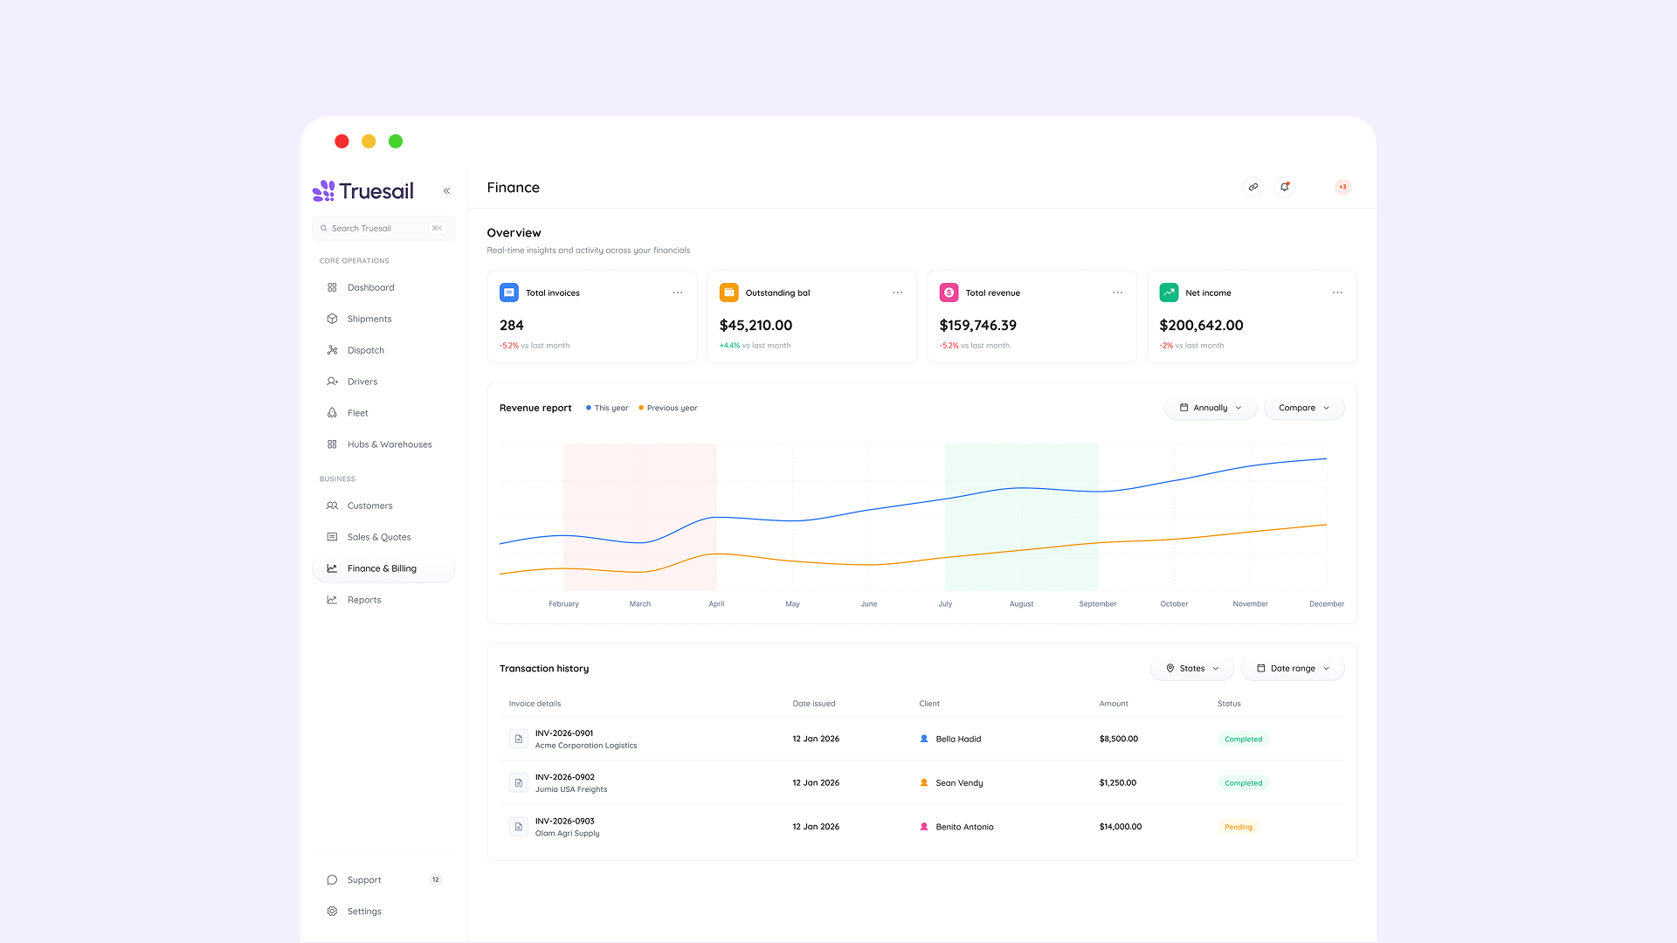
Task: Open options menu on Total revenue card
Action: click(1118, 293)
